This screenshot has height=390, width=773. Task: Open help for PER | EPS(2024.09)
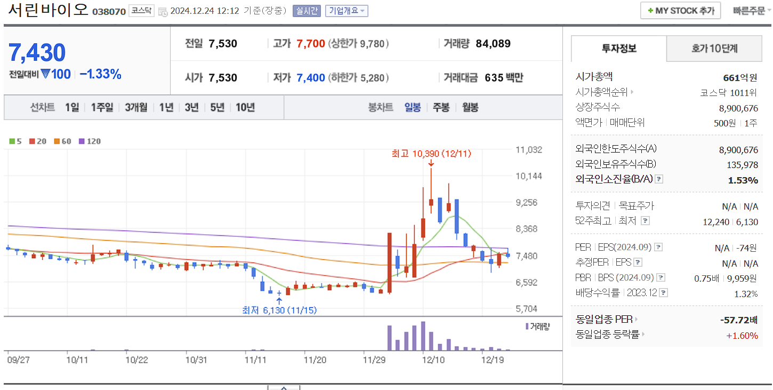coord(659,247)
